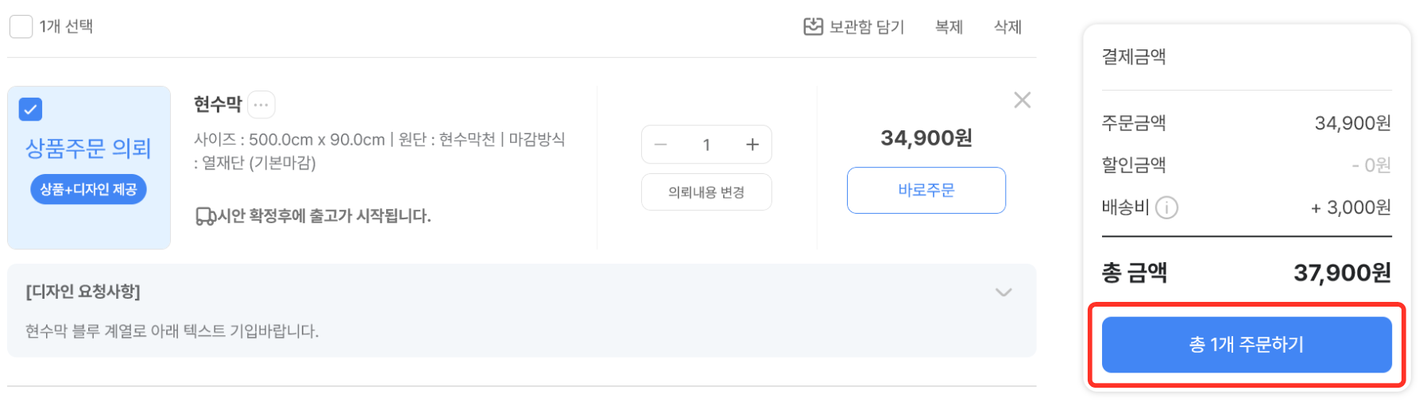
Task: Click the 보관함 담기 text label
Action: coord(867,27)
